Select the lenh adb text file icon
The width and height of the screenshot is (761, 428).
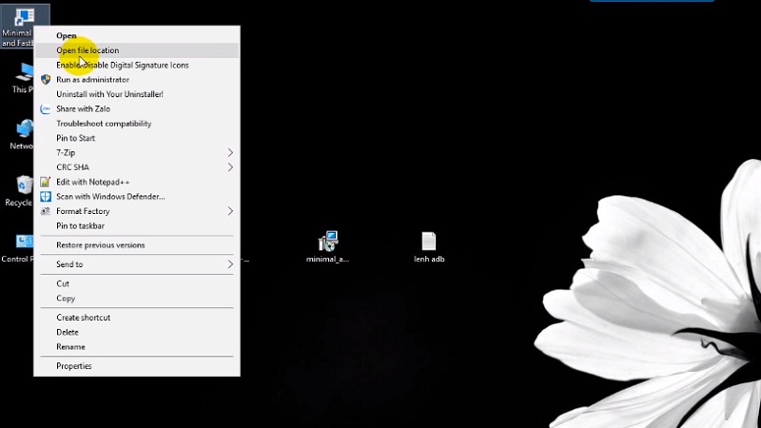click(x=429, y=247)
